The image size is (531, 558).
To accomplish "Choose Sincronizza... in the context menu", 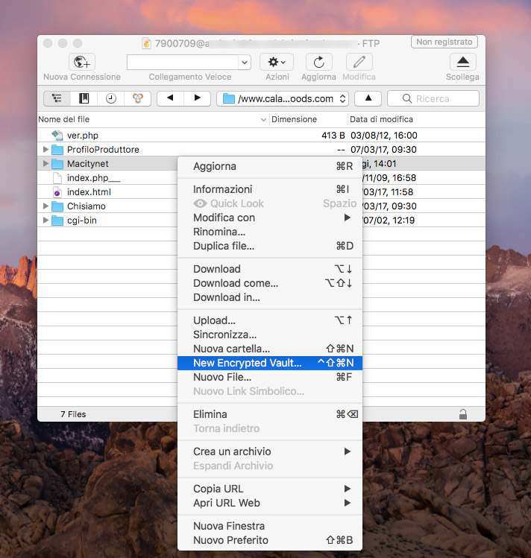I will coord(270,335).
